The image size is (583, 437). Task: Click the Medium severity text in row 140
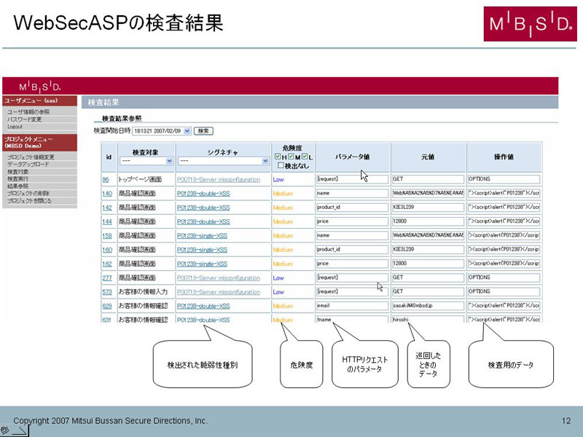tap(283, 194)
